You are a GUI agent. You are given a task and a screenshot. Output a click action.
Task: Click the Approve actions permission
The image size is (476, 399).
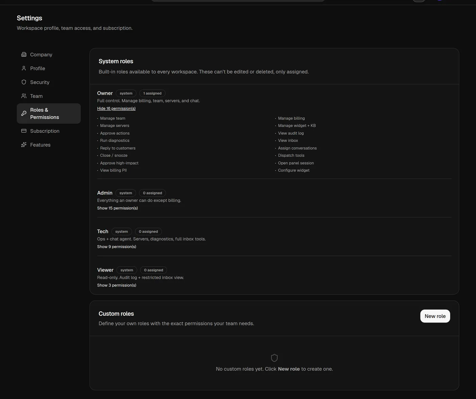[115, 133]
